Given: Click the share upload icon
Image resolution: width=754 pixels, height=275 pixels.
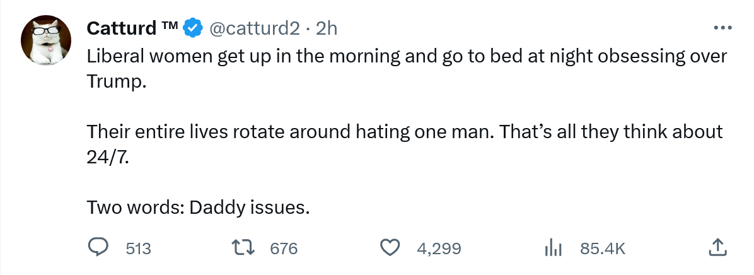Looking at the screenshot, I should pyautogui.click(x=717, y=248).
